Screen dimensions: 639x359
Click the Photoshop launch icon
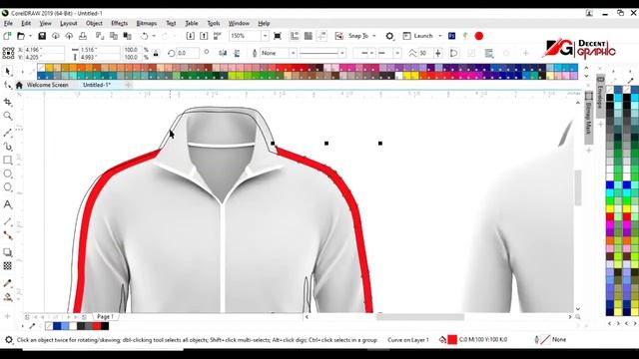point(451,36)
